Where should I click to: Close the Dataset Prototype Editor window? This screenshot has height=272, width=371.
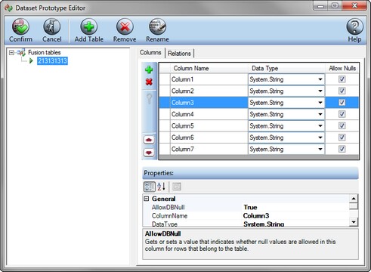[354, 5]
